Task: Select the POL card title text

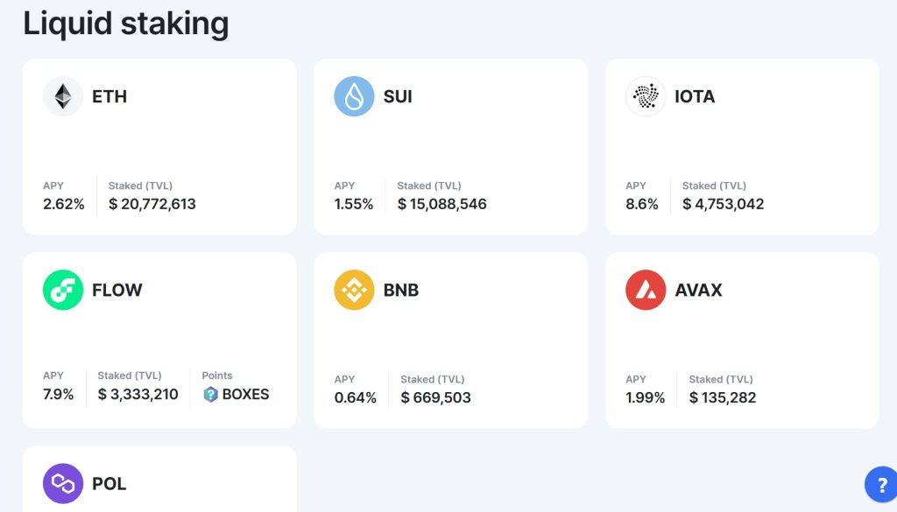Action: (x=109, y=484)
